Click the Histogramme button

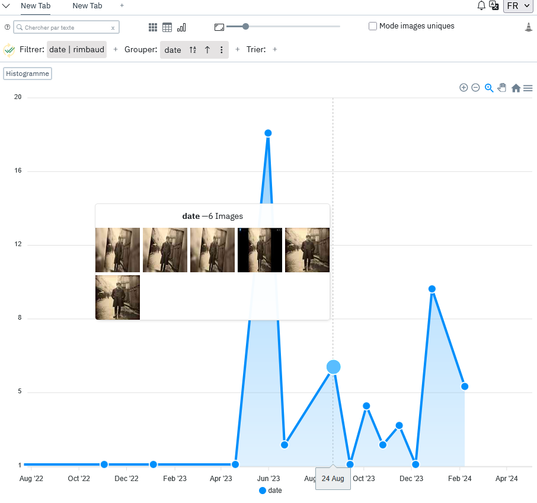click(x=27, y=74)
